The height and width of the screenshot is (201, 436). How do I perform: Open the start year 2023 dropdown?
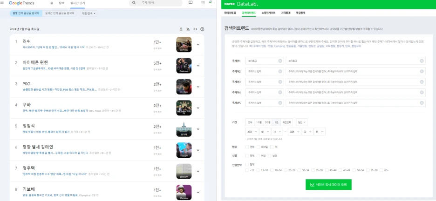[x=252, y=132]
